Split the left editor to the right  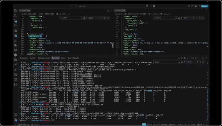pyautogui.click(x=108, y=11)
